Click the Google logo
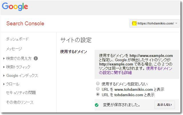The image size is (183, 115). (15, 7)
